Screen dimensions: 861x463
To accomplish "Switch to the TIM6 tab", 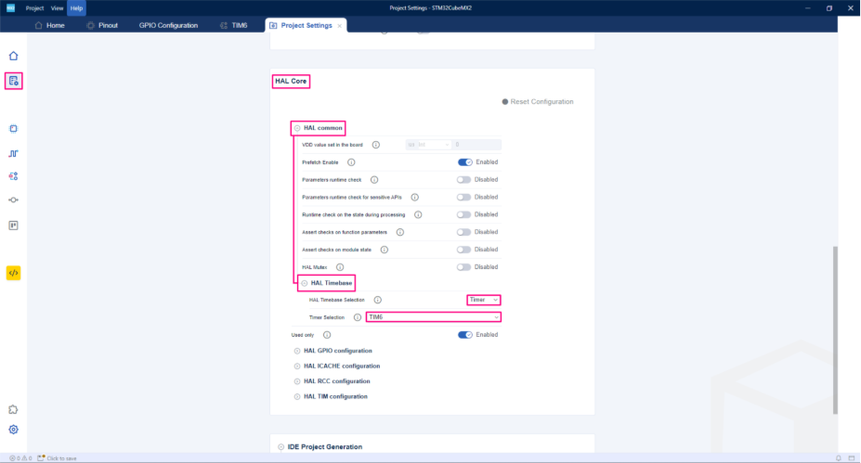I will pos(234,25).
